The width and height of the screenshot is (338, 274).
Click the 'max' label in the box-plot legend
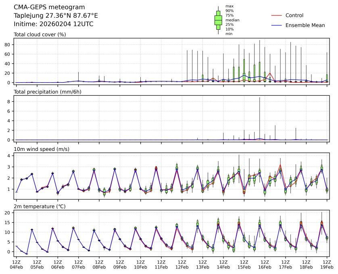coord(229,6)
